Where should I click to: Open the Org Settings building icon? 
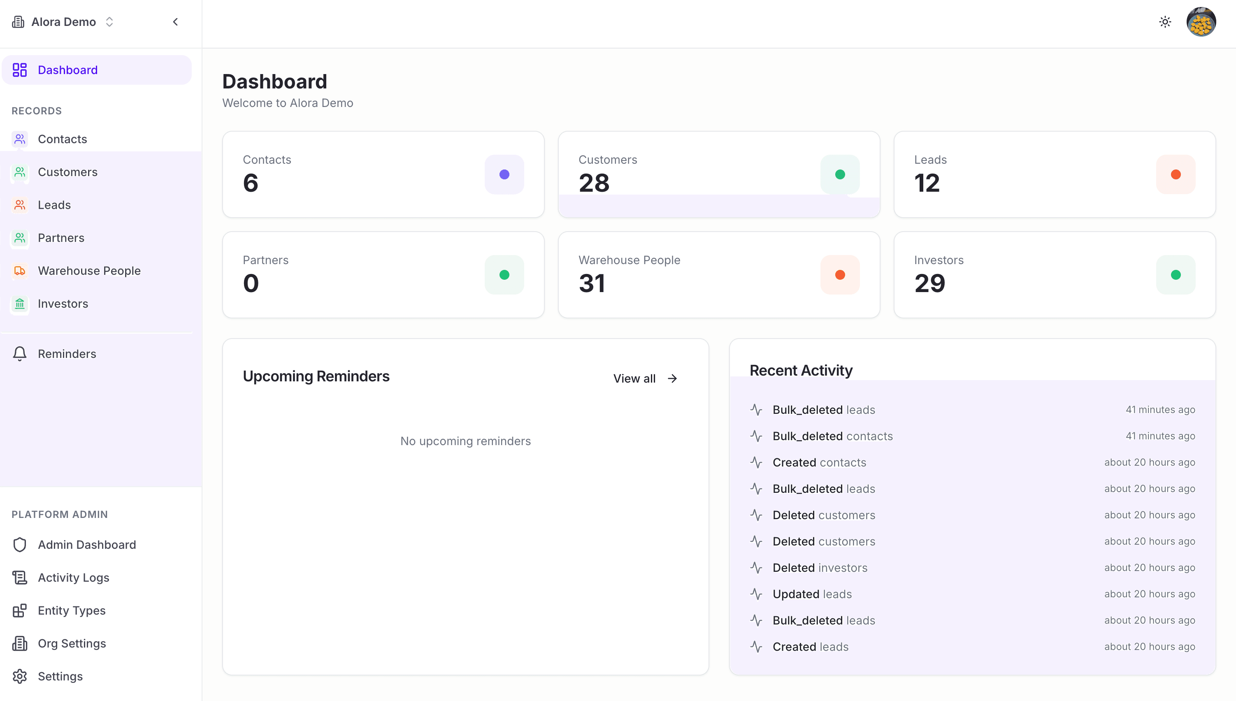coord(19,643)
